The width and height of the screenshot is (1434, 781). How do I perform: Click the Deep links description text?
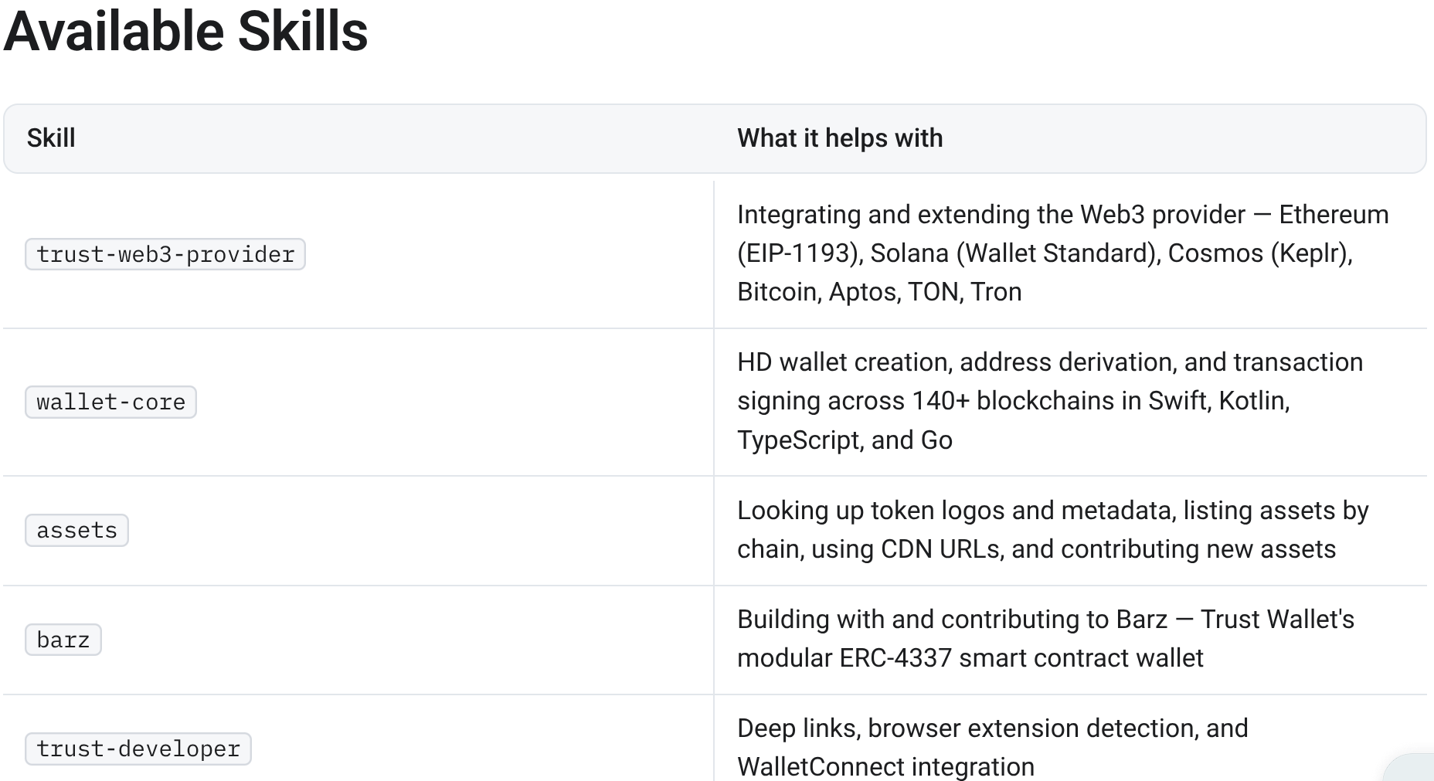pyautogui.click(x=992, y=728)
